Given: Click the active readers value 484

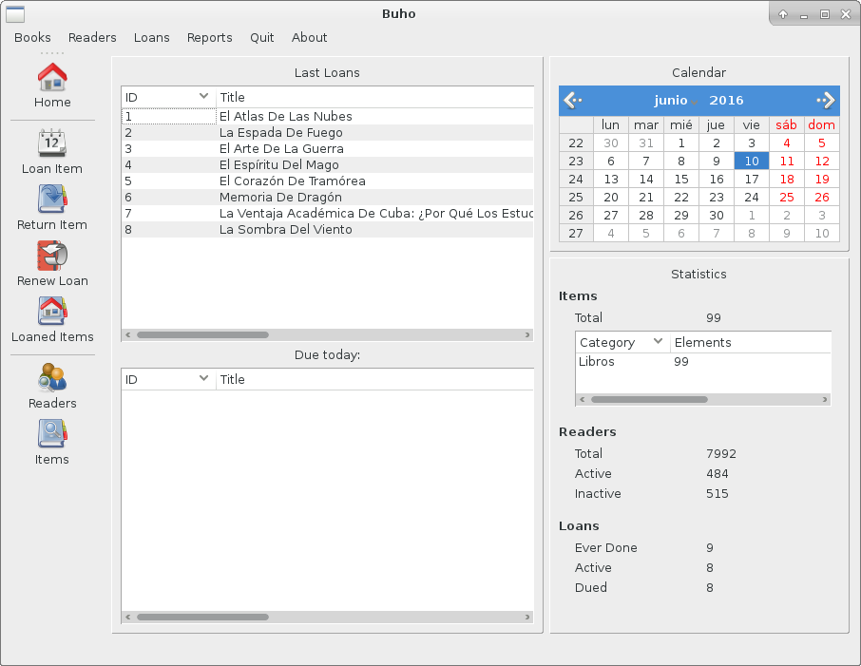Looking at the screenshot, I should click(x=717, y=474).
